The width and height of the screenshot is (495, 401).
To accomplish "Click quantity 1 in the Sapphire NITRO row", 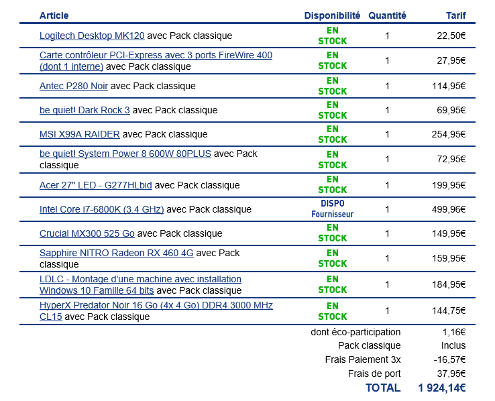I will (x=387, y=258).
